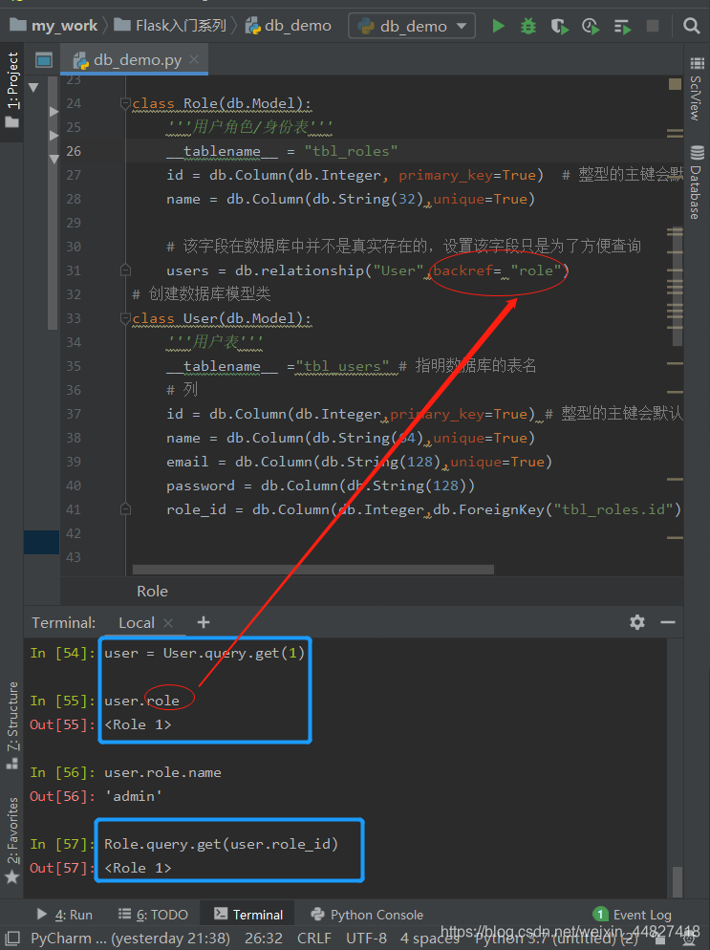Viewport: 710px width, 950px height.
Task: Click the terminal scrollbar thumb
Action: [677, 881]
